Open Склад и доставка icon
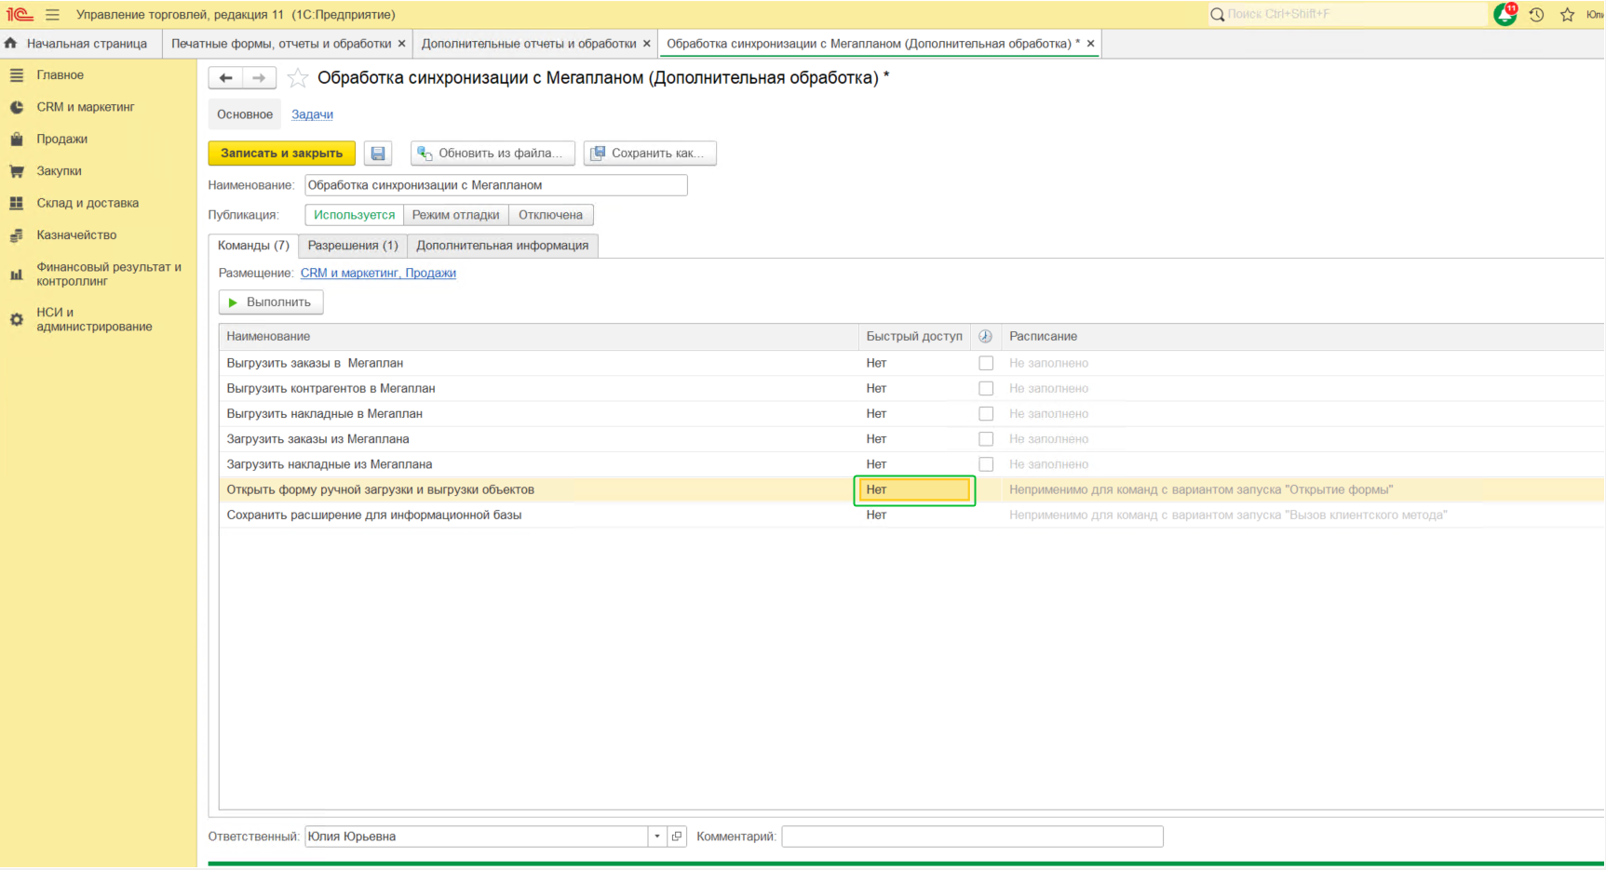 click(x=17, y=203)
